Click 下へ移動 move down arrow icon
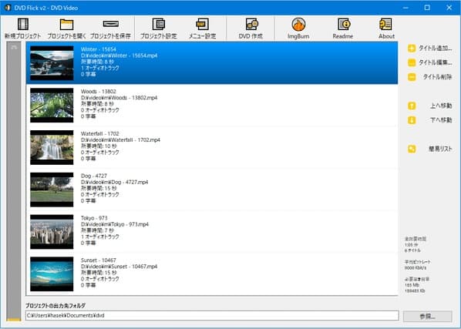Viewport: 461px width, 329px height. pos(412,120)
